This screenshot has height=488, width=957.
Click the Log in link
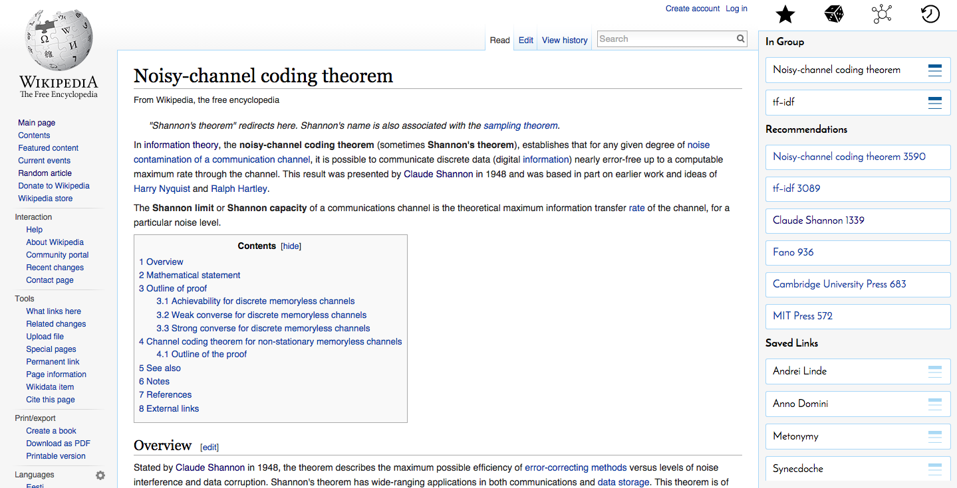pos(736,9)
